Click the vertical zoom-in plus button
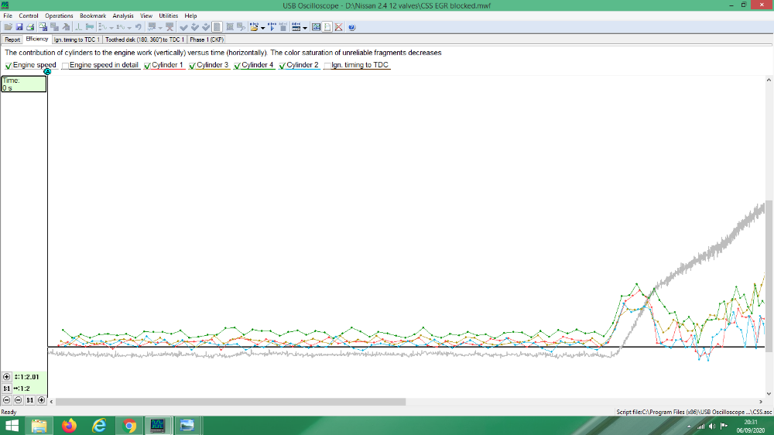Screen dimensions: 774x435 click(7, 377)
